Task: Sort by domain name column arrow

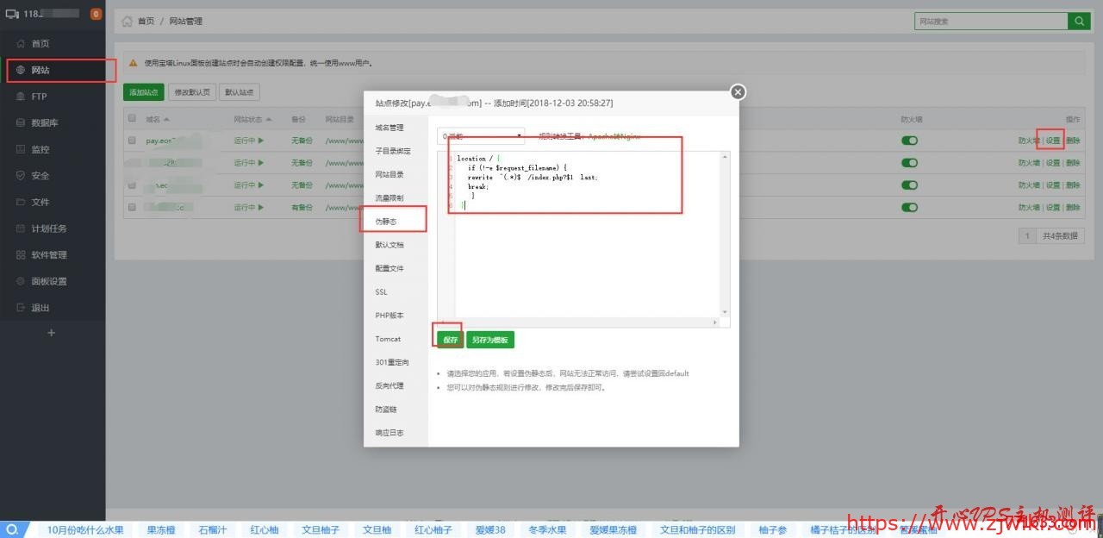Action: pyautogui.click(x=166, y=119)
